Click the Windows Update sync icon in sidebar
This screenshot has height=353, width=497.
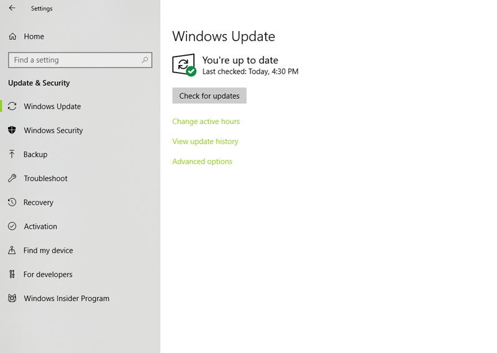(x=12, y=106)
